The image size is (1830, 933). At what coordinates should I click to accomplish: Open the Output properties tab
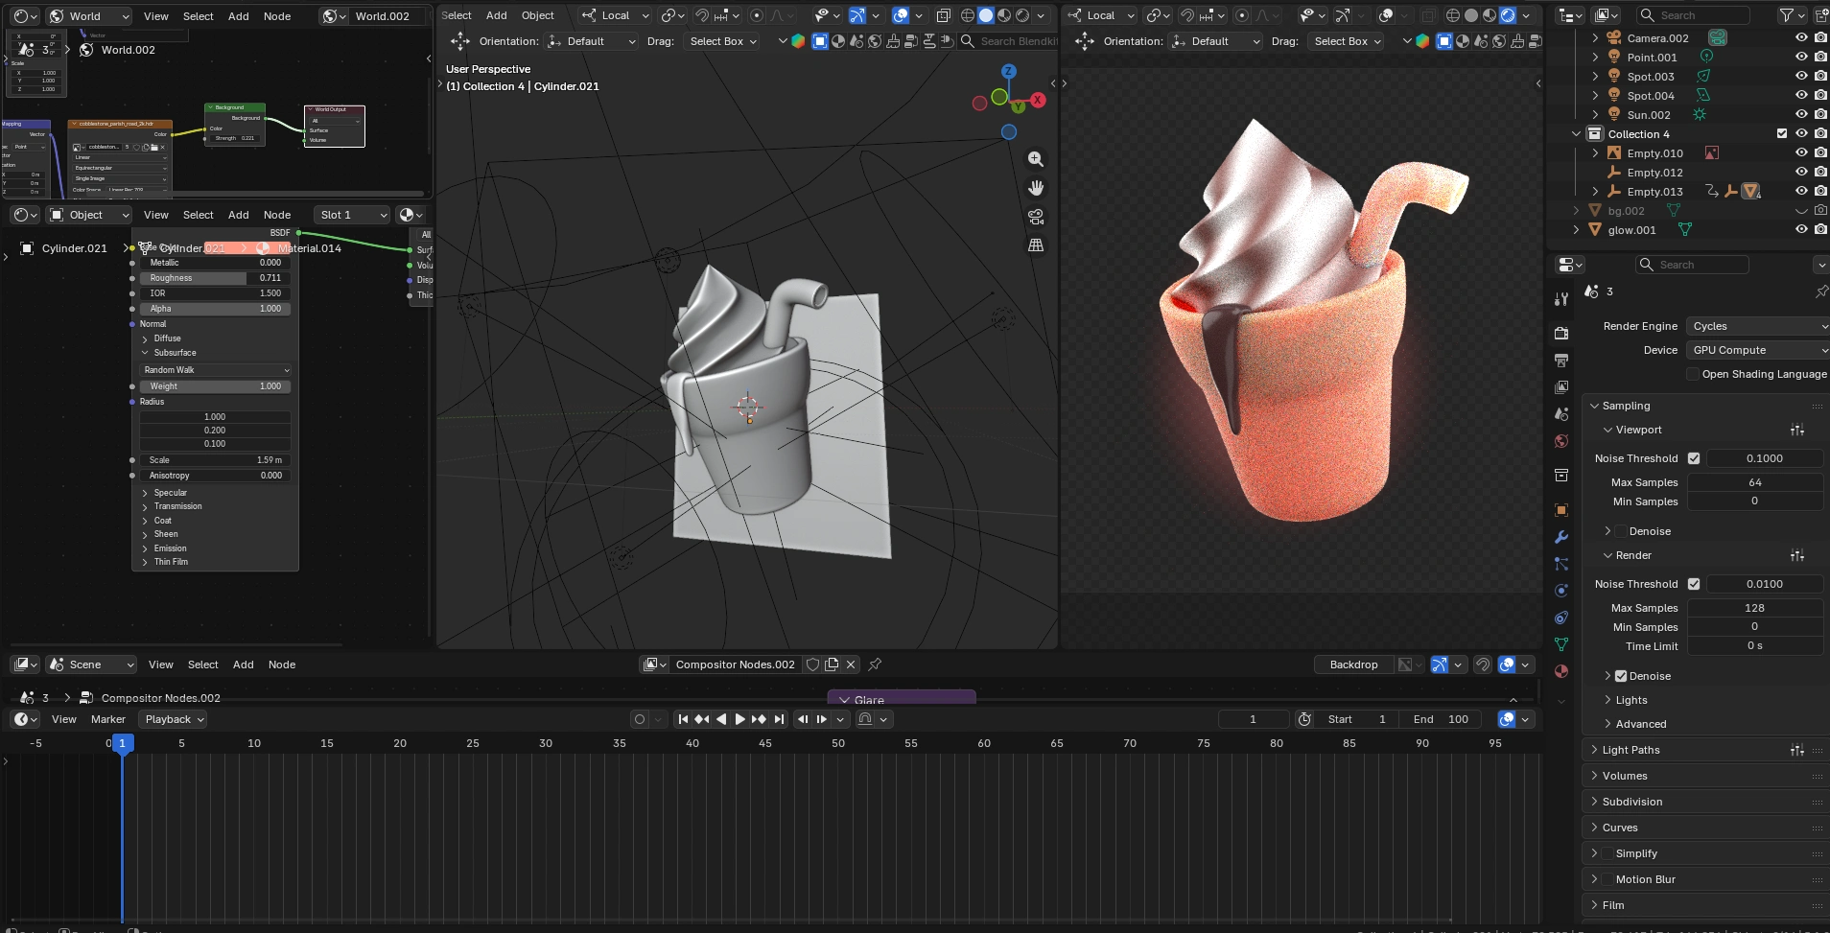click(x=1561, y=361)
